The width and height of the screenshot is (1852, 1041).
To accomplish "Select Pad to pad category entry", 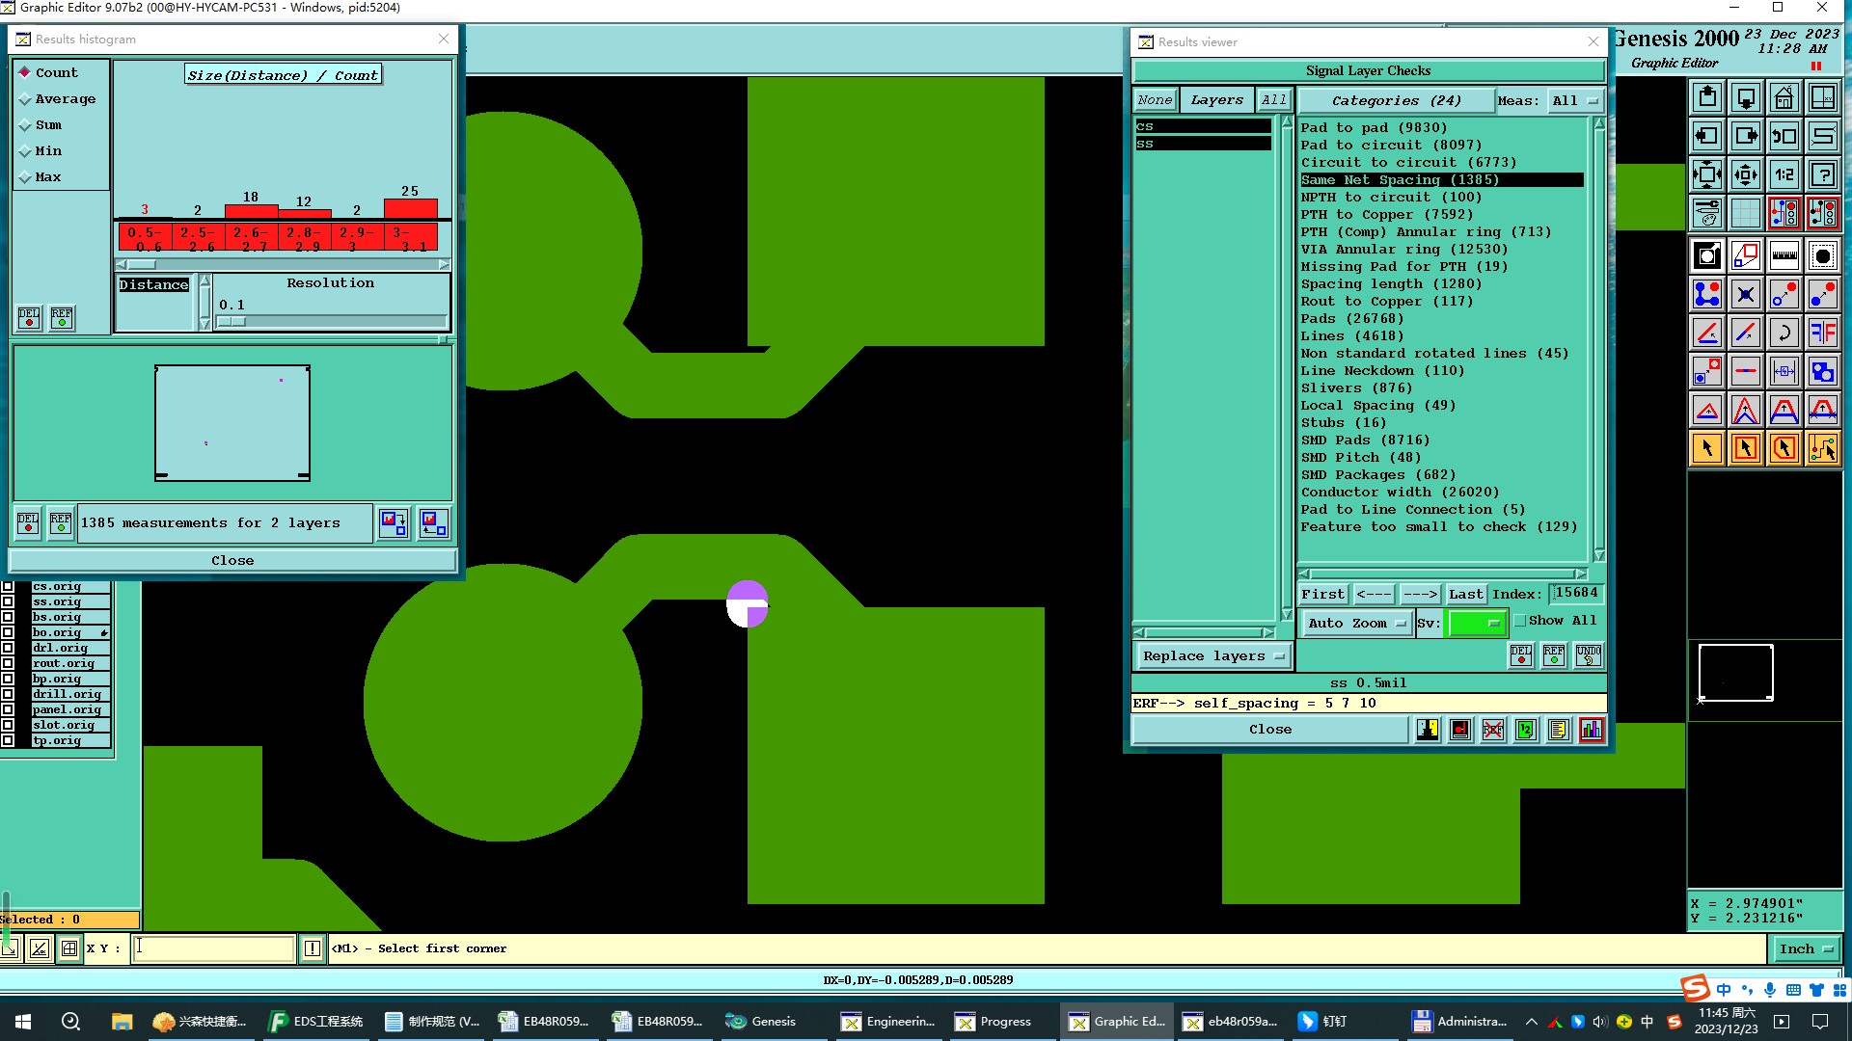I will (1374, 127).
